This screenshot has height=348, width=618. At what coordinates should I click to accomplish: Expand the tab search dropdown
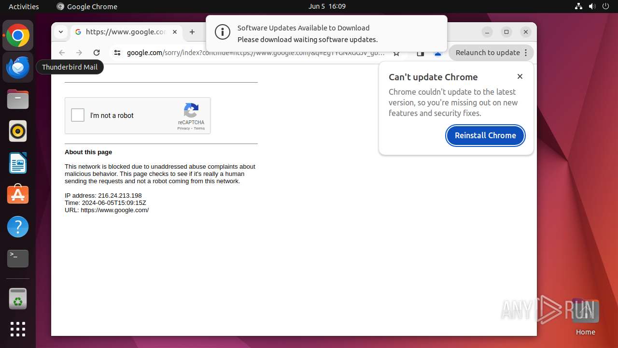pos(61,32)
